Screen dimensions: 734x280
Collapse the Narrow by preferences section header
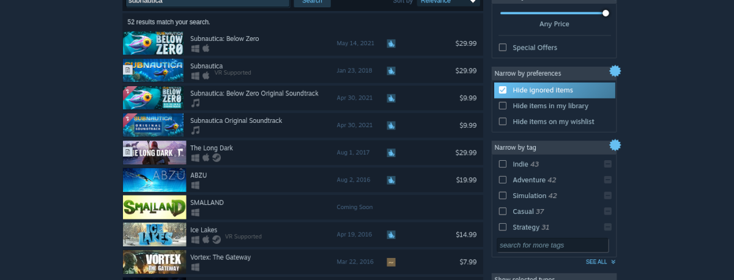point(554,73)
